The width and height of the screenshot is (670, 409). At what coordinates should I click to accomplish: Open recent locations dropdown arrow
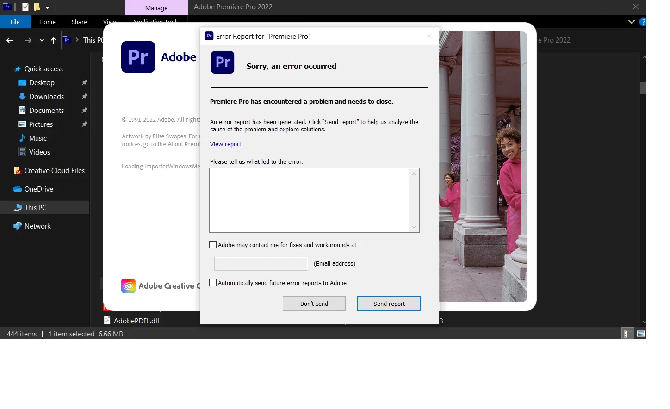pos(42,40)
